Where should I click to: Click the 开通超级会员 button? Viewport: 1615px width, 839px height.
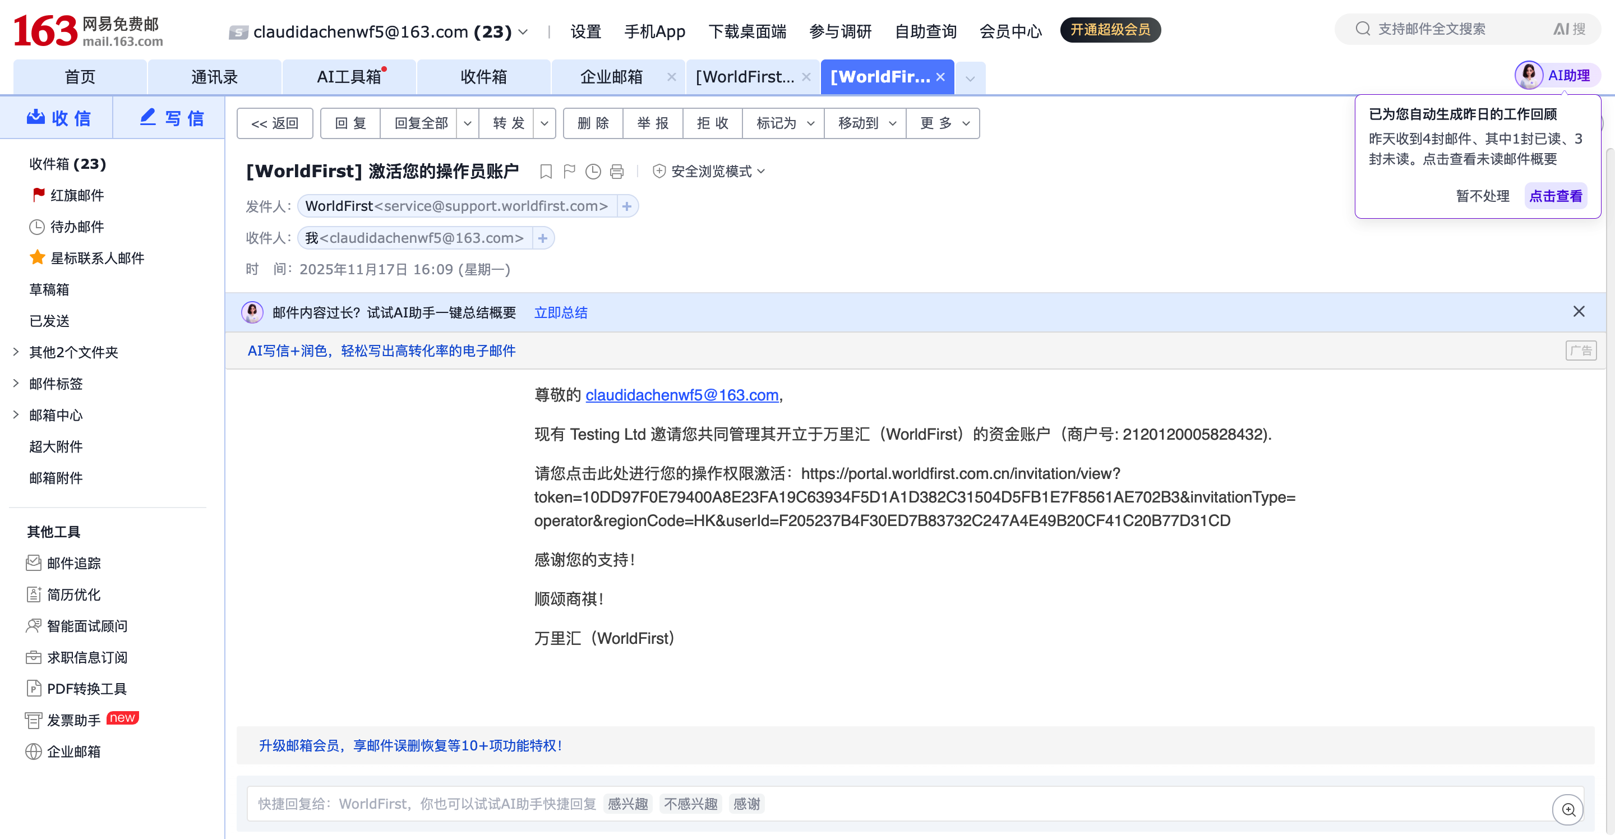tap(1110, 30)
